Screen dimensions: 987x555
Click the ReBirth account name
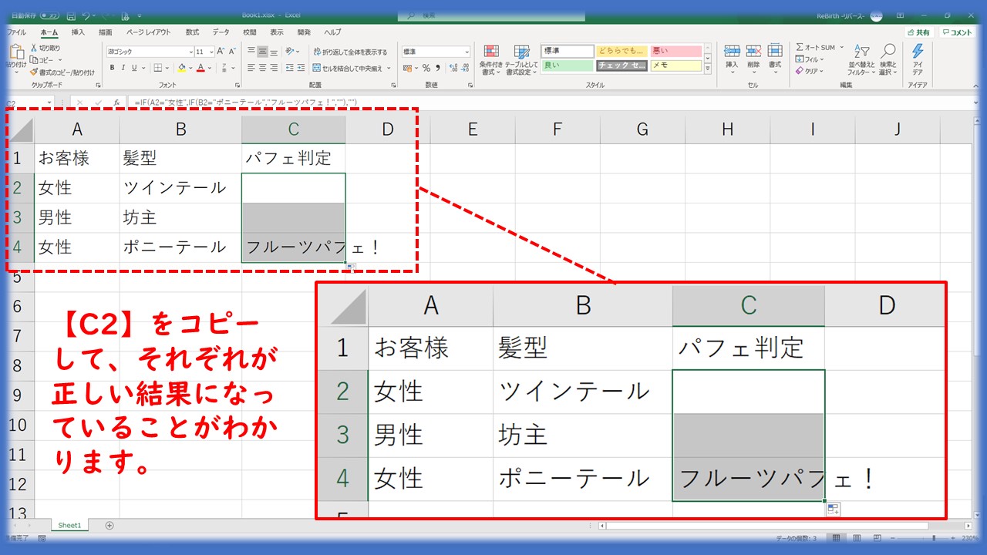coord(840,15)
